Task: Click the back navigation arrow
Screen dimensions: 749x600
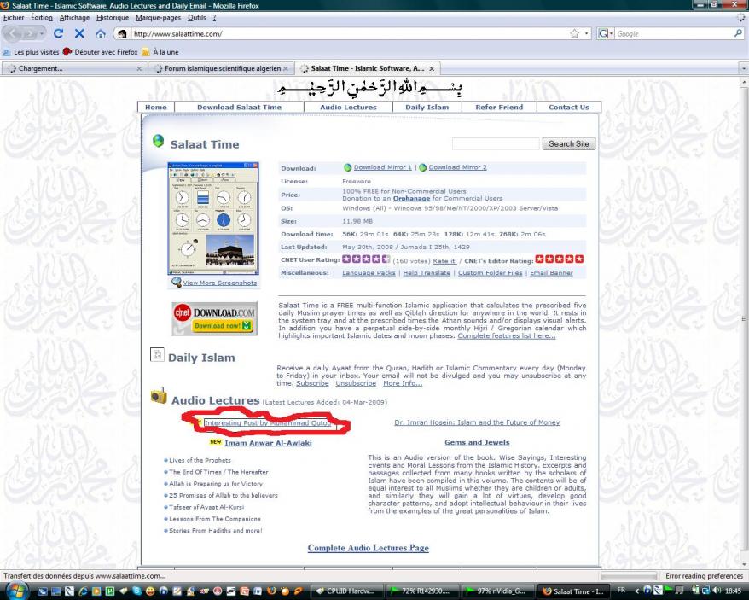Action: click(x=14, y=33)
